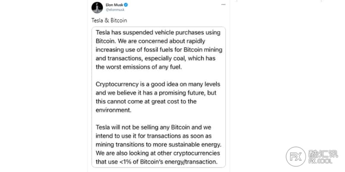Click line ending the worst emissions of any fuel
Image resolution: width=345 pixels, height=172 pixels.
pyautogui.click(x=139, y=67)
